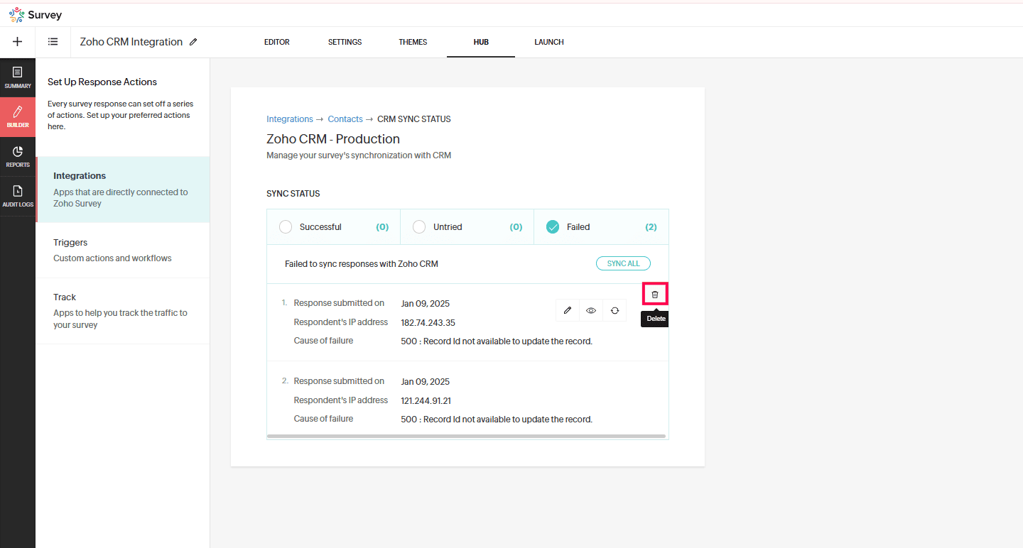Open the Summary sidebar icon
Screen dimensions: 1023x548
coord(18,77)
